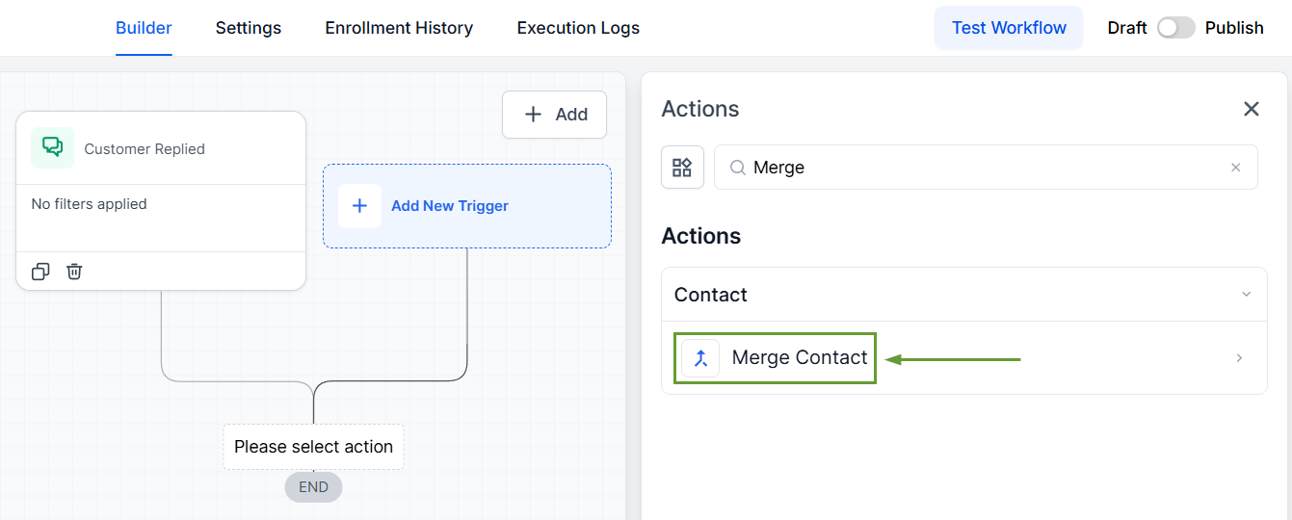
Task: Open the action categories grid icon
Action: (x=682, y=168)
